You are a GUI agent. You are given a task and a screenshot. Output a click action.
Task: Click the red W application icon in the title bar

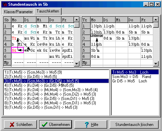coord(5,4)
